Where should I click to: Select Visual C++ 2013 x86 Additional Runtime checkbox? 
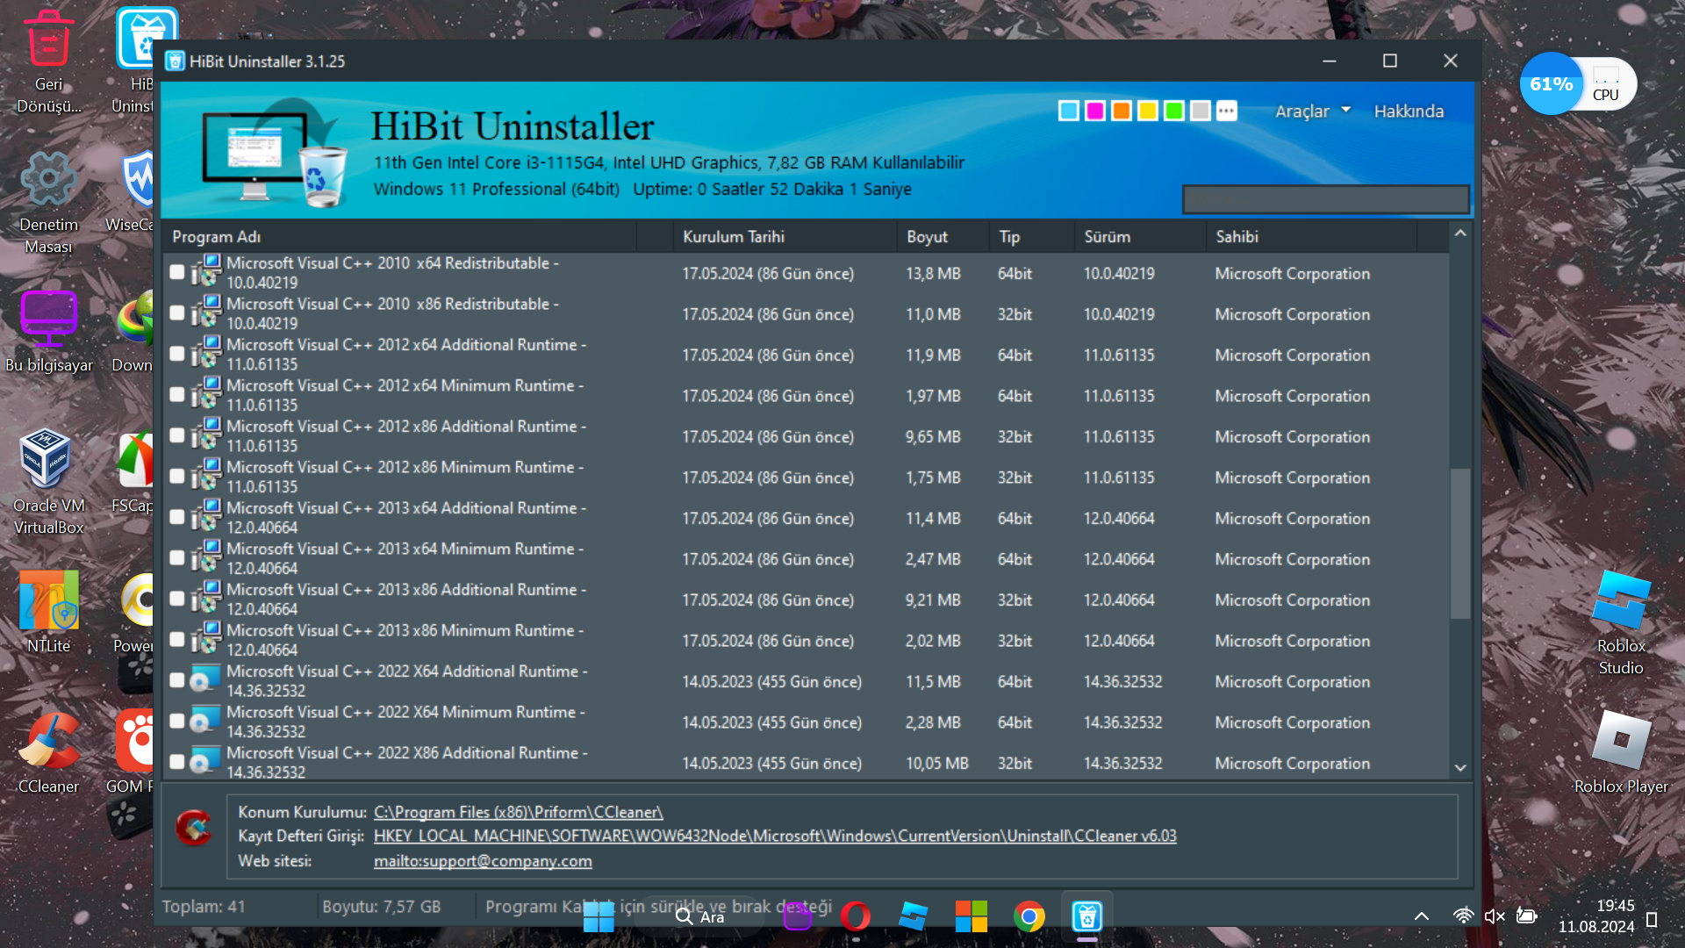click(x=177, y=599)
